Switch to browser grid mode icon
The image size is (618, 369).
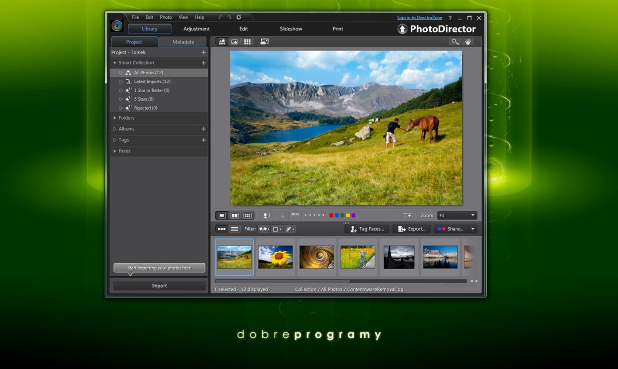pos(247,42)
